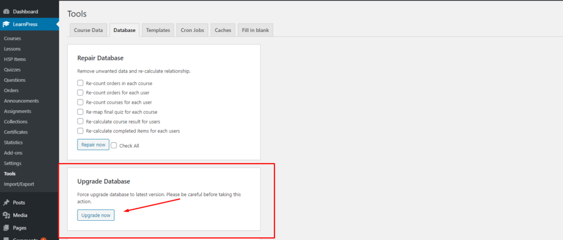This screenshot has width=563, height=240.
Task: Open the Import/Export menu item
Action: (x=18, y=184)
